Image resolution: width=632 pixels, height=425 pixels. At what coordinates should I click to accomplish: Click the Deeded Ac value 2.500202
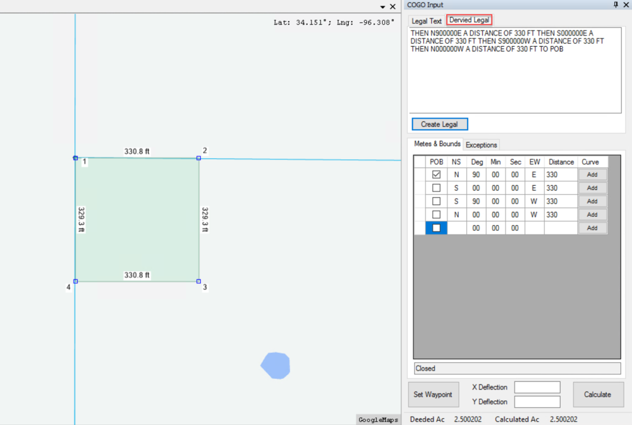(468, 419)
